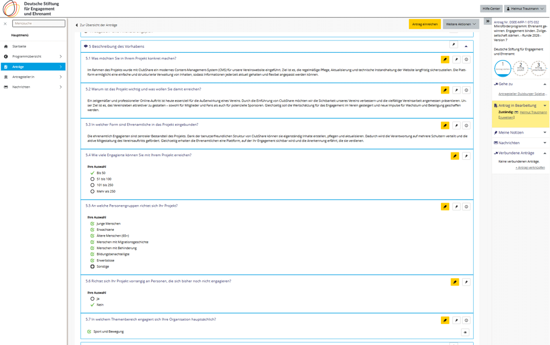Image resolution: width=550 pixels, height=345 pixels.
Task: Click the 'Menüsuche' search field
Action: (38, 24)
